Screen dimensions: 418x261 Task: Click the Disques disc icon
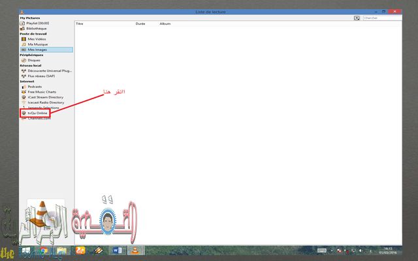(x=23, y=60)
